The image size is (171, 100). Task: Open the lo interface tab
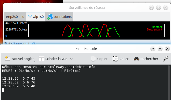click(x=23, y=17)
